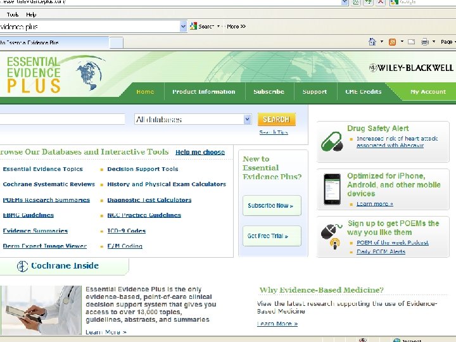Open ICD-9 Codes link
Screen dimensions: 456x342
point(127,231)
